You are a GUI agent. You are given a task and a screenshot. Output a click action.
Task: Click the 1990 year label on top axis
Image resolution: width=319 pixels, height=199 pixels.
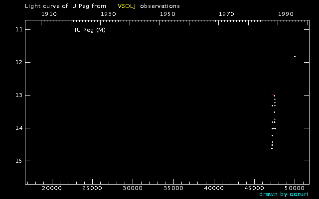coord(286,14)
